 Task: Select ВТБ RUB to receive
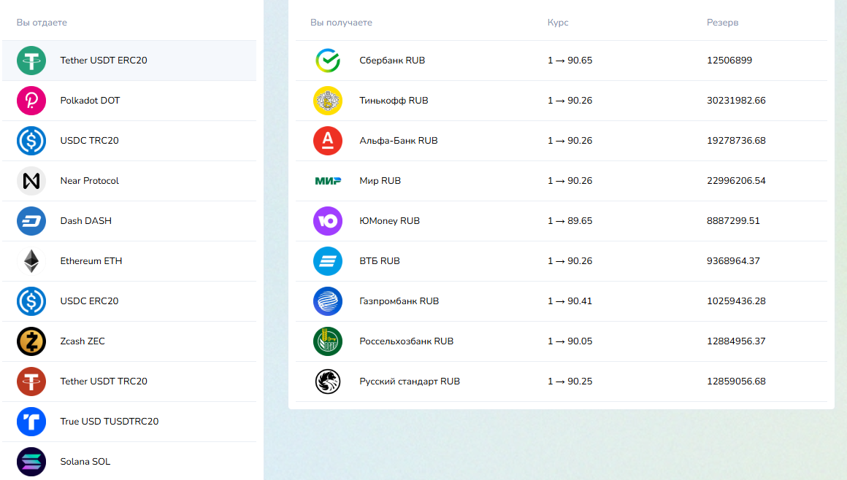pyautogui.click(x=562, y=260)
